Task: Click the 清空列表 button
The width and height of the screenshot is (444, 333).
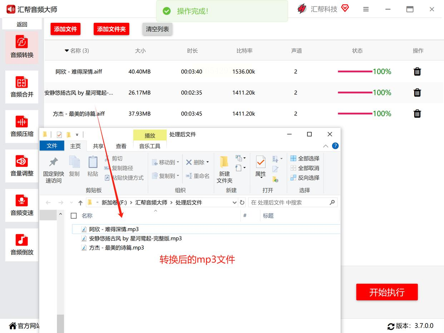Action: pos(157,29)
